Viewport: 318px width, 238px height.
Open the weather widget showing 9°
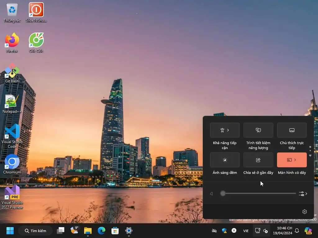74,230
